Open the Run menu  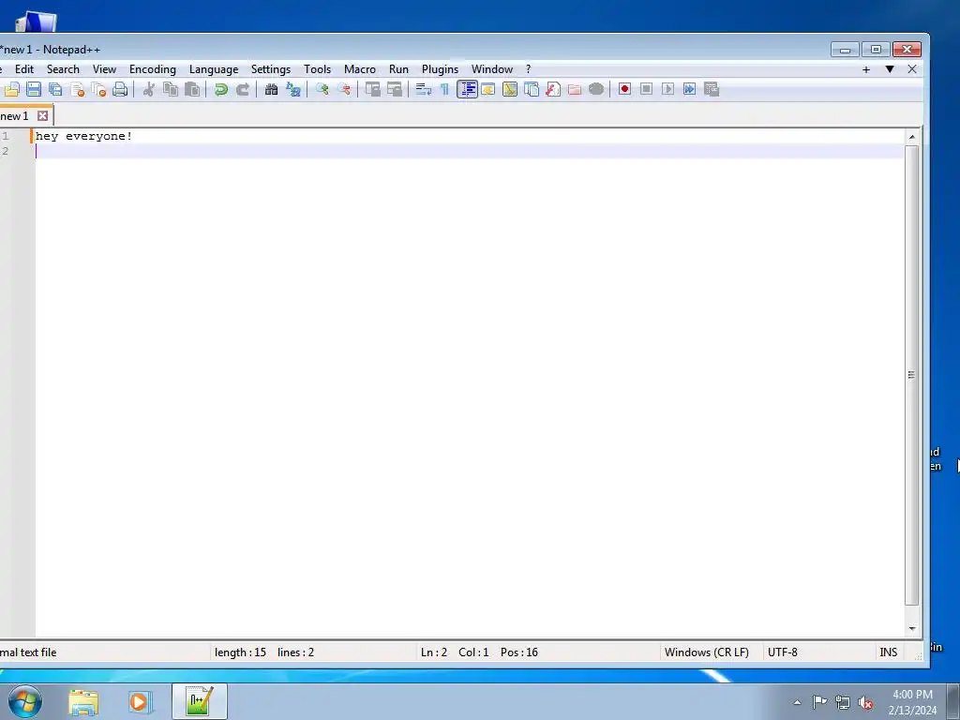tap(398, 69)
